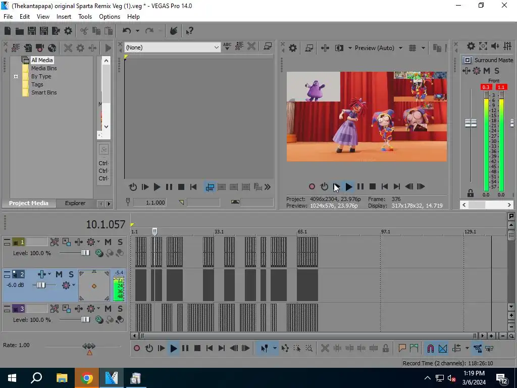
Task: Click the Downmix Output icon in Master Bus
Action: [x=483, y=46]
